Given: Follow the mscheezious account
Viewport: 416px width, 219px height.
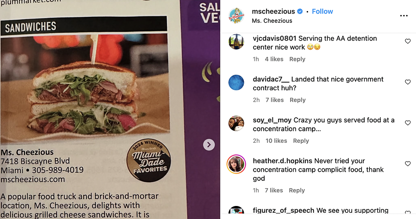Looking at the screenshot, I should [322, 12].
